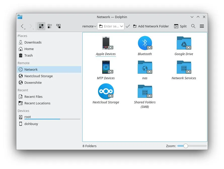This screenshot has height=169, width=224.
Task: Open the Apple Devices folder icon
Action: click(106, 43)
